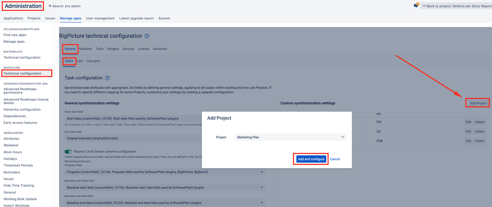Open the Projects admin tab
This screenshot has height=207, width=492.
click(34, 18)
